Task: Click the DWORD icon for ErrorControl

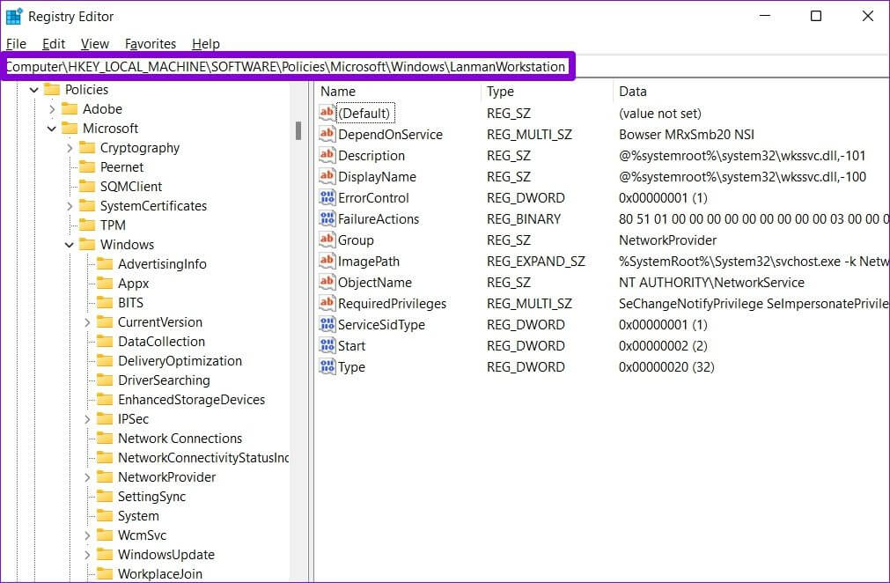Action: tap(327, 197)
